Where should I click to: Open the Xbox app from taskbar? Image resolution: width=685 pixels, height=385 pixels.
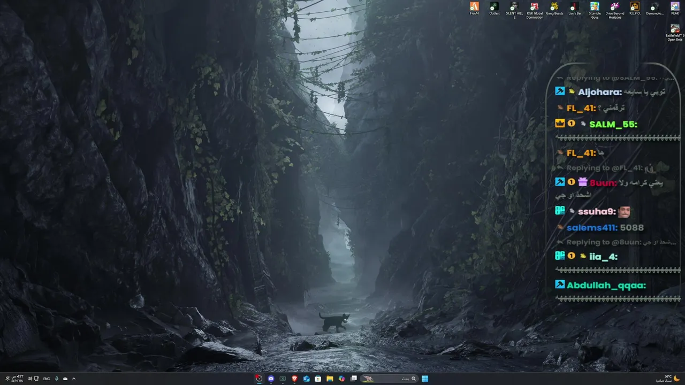click(283, 379)
